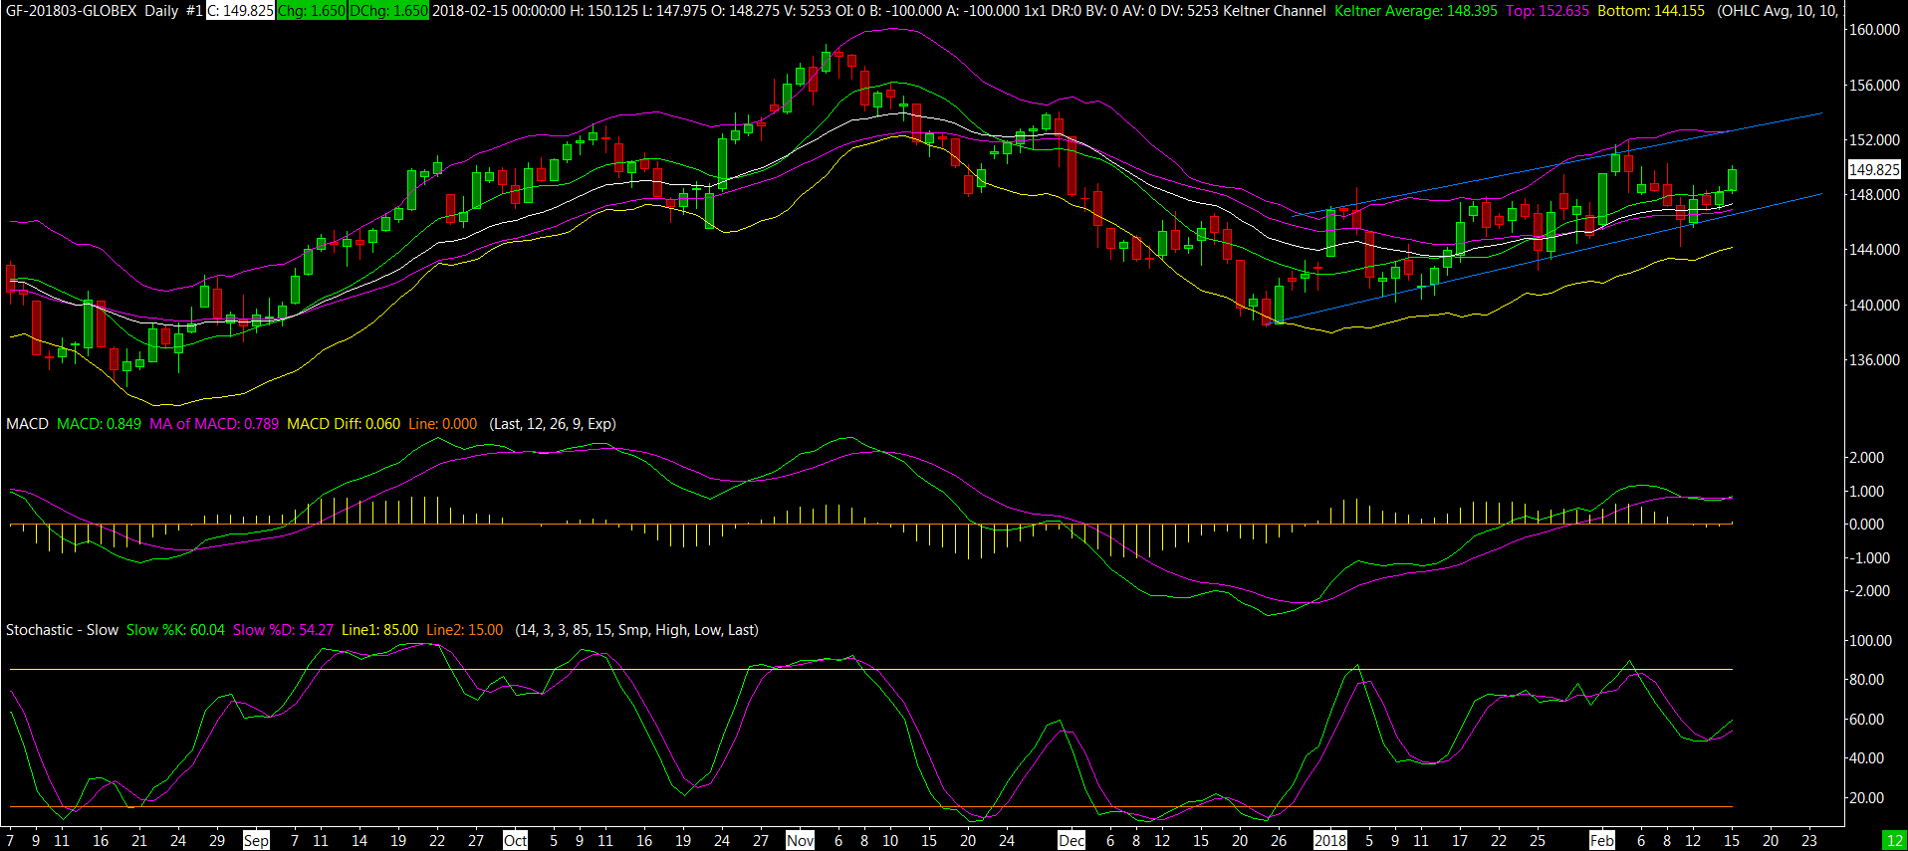Click the Slow %K: 60.04 value
The width and height of the screenshot is (1908, 851).
pos(175,630)
